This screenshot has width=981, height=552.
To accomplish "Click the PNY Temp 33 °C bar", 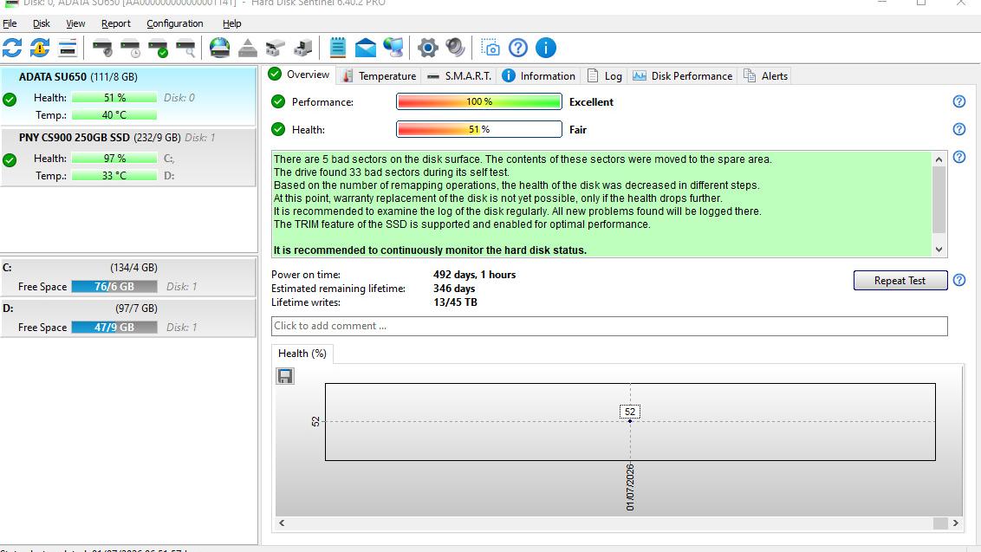I will (x=114, y=176).
